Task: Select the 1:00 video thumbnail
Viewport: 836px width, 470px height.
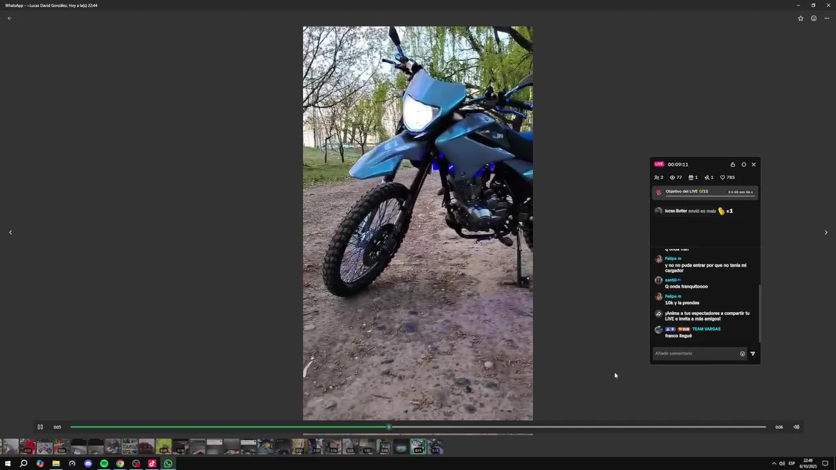Action: coord(163,446)
